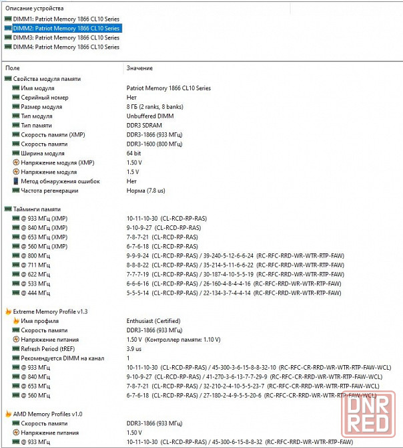The width and height of the screenshot is (403, 448).
Task: Select the value '64 bit'
Action: (x=133, y=153)
